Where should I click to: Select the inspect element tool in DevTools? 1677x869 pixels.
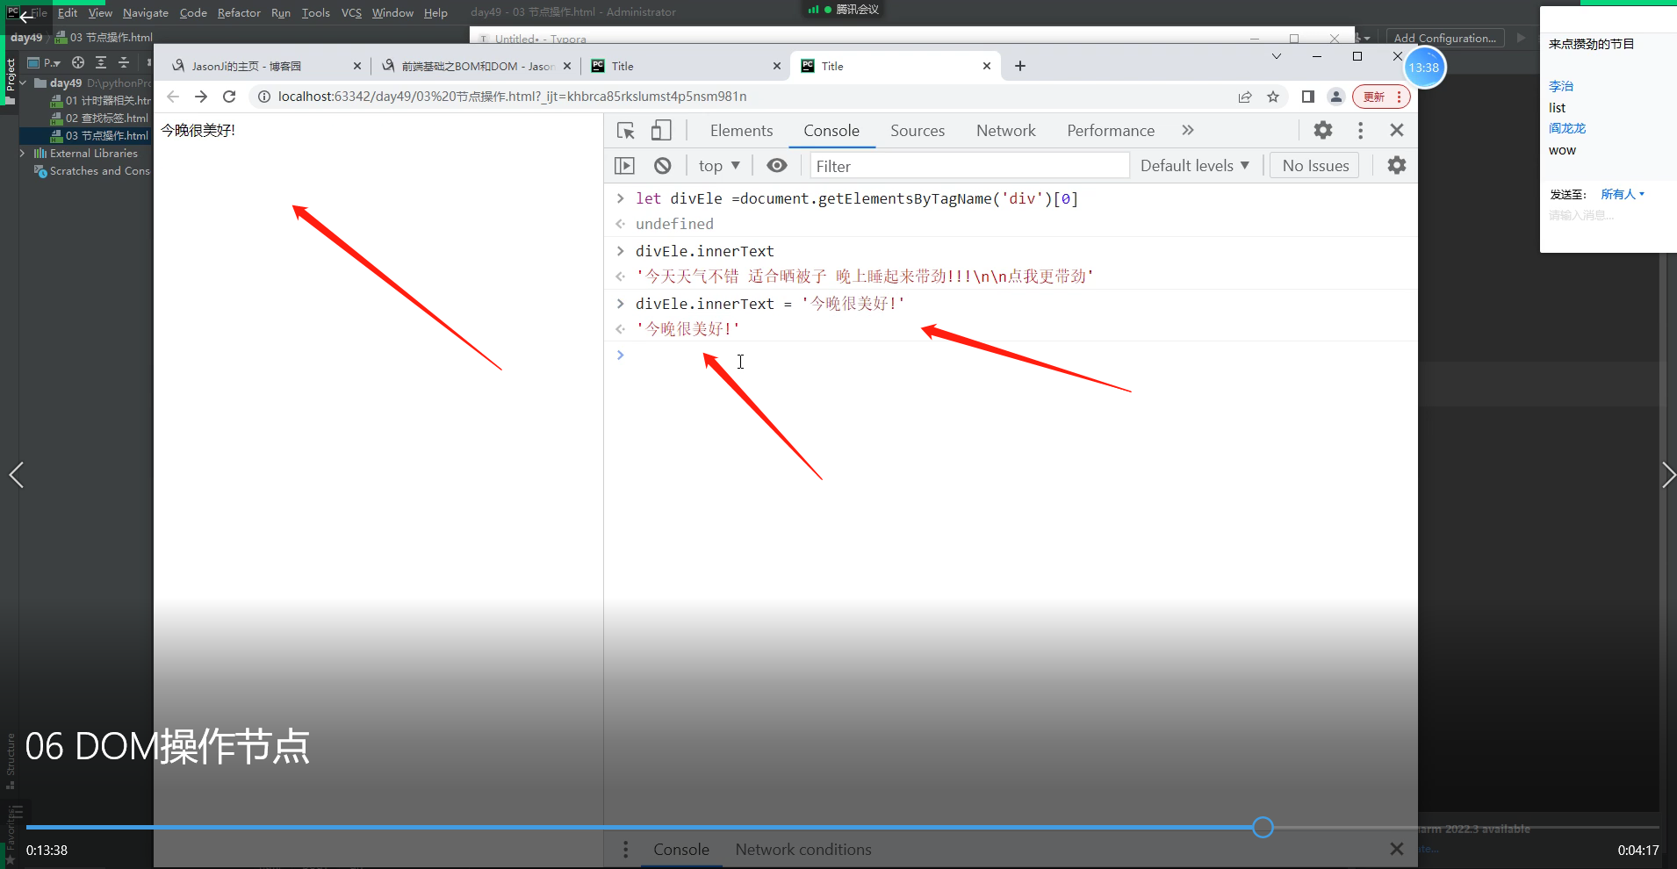pos(626,131)
